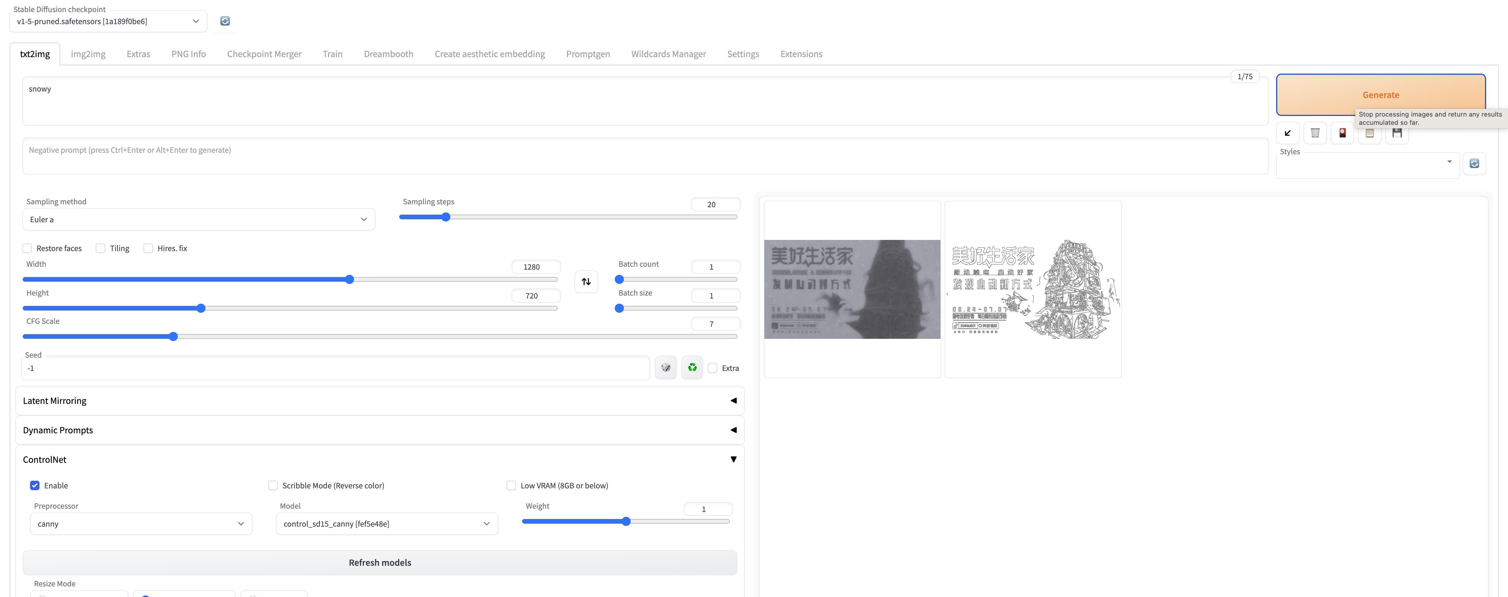Click the red card show extra networks icon

click(1342, 133)
